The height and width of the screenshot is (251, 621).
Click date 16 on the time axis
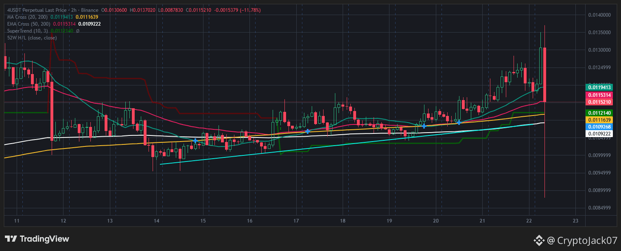(x=249, y=221)
